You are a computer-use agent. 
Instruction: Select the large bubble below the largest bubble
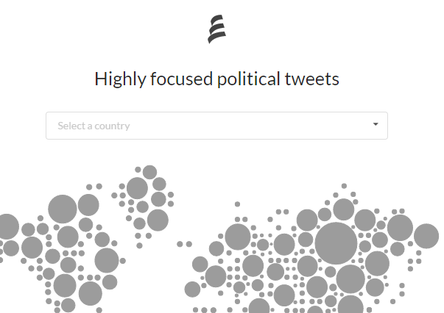pos(350,278)
